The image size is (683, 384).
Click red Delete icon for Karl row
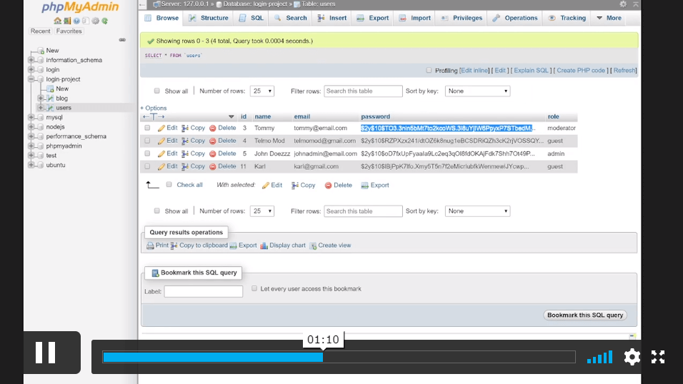click(213, 166)
